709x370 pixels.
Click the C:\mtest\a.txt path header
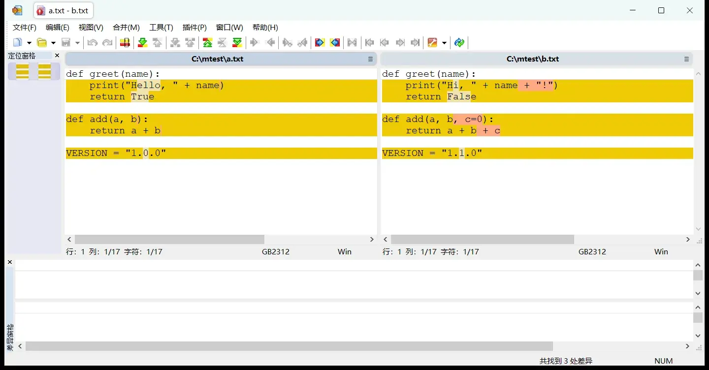(x=218, y=59)
